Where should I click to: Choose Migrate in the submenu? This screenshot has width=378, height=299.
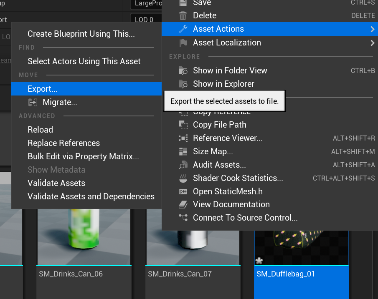coord(86,102)
